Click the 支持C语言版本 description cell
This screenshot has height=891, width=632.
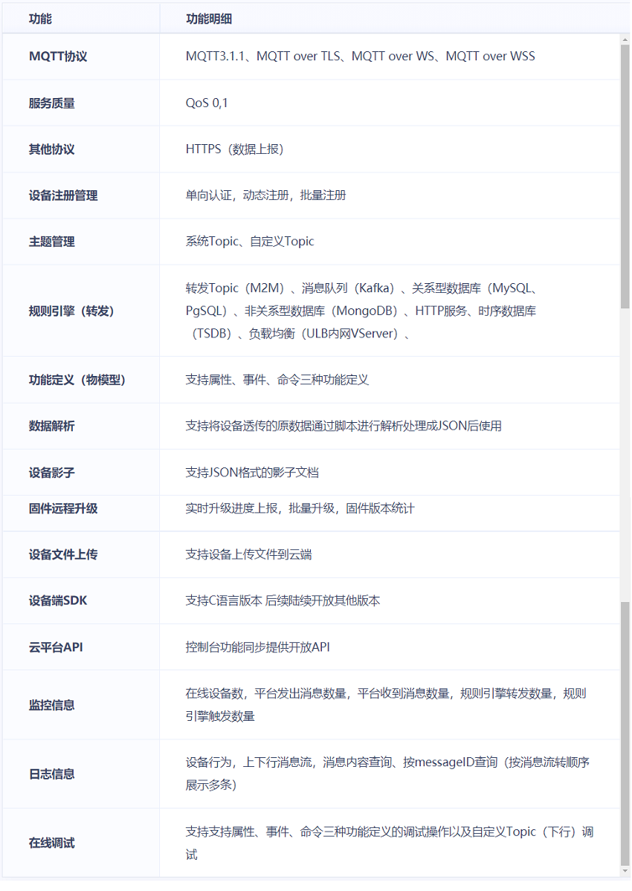[x=283, y=600]
